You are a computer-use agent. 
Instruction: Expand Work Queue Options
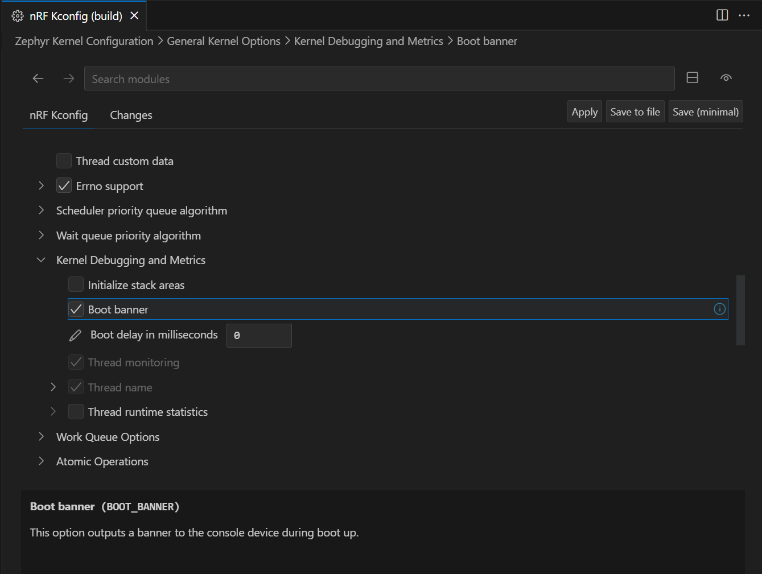(41, 436)
